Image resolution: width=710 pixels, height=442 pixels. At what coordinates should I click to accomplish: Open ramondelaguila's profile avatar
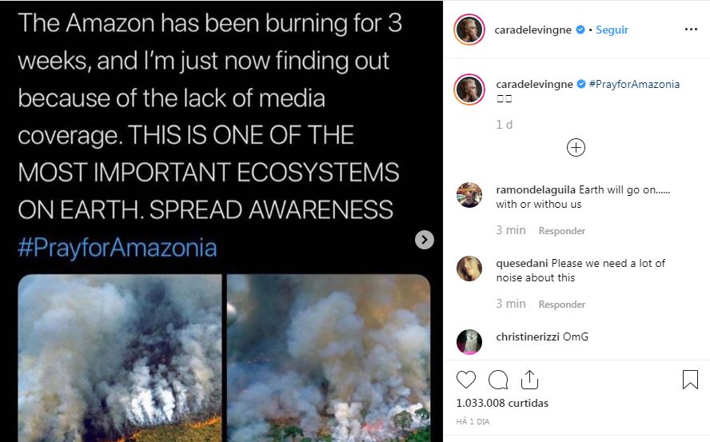tap(469, 195)
